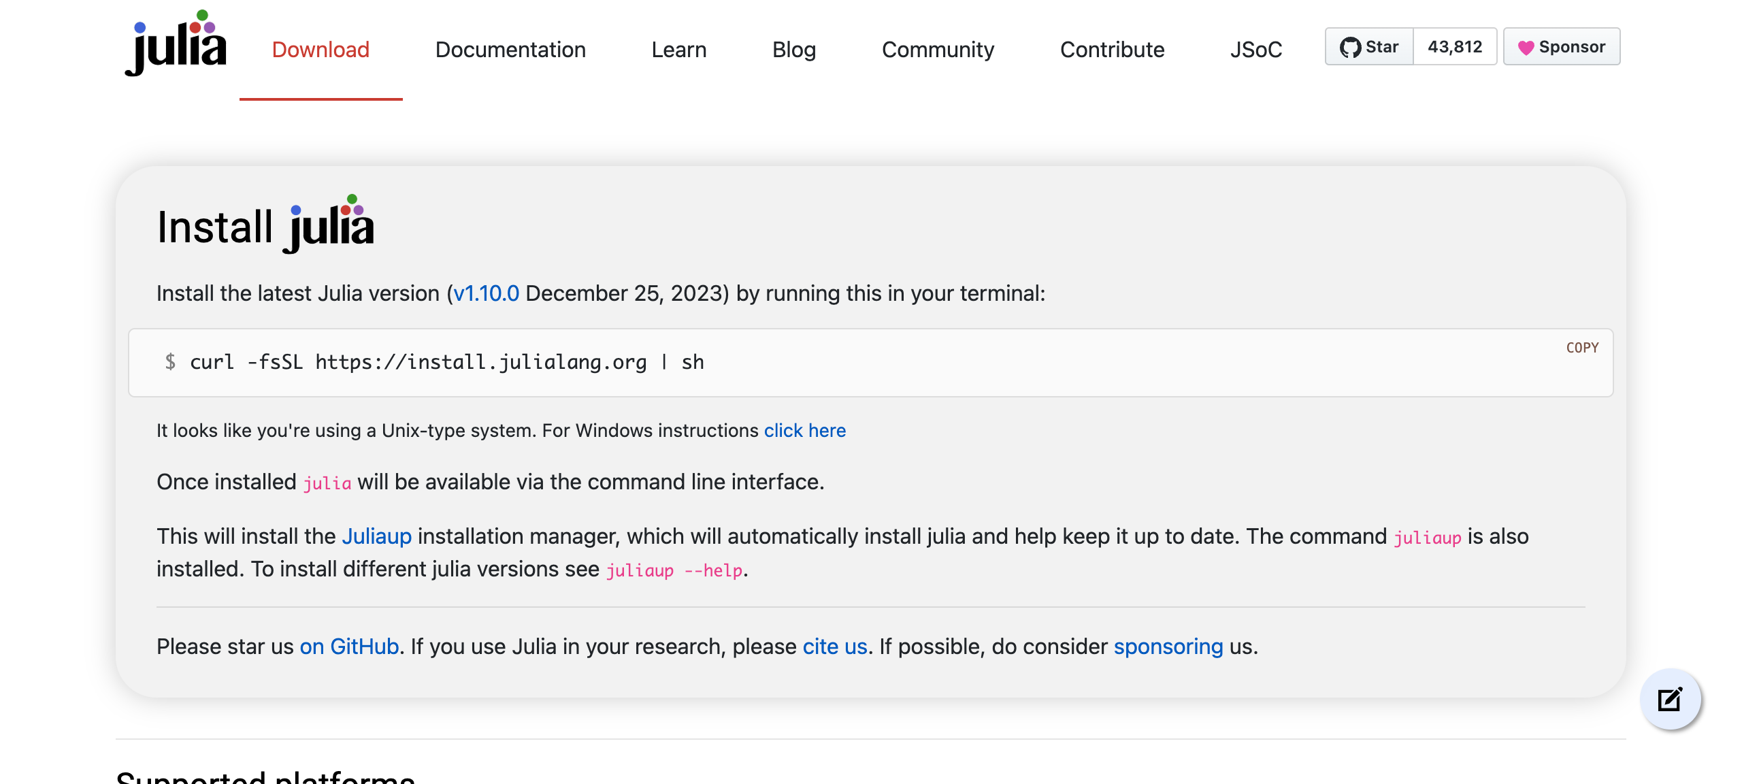Screen dimensions: 1742x784
Task: Click the 'on GitHub' link
Action: [350, 647]
